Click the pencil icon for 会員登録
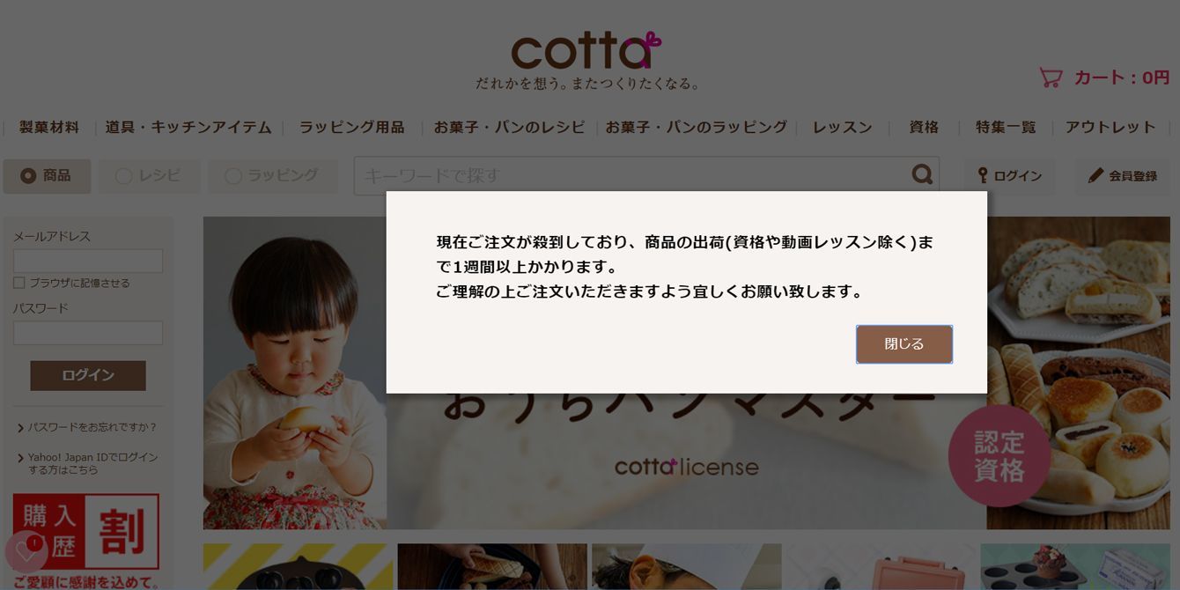Image resolution: width=1180 pixels, height=590 pixels. coord(1095,175)
